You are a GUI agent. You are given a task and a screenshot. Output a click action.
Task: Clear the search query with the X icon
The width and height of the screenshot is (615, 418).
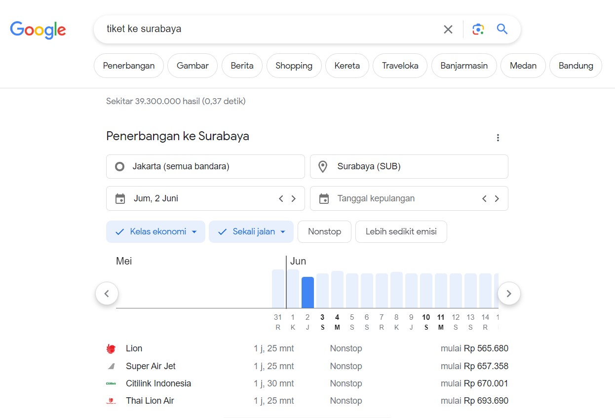click(448, 29)
